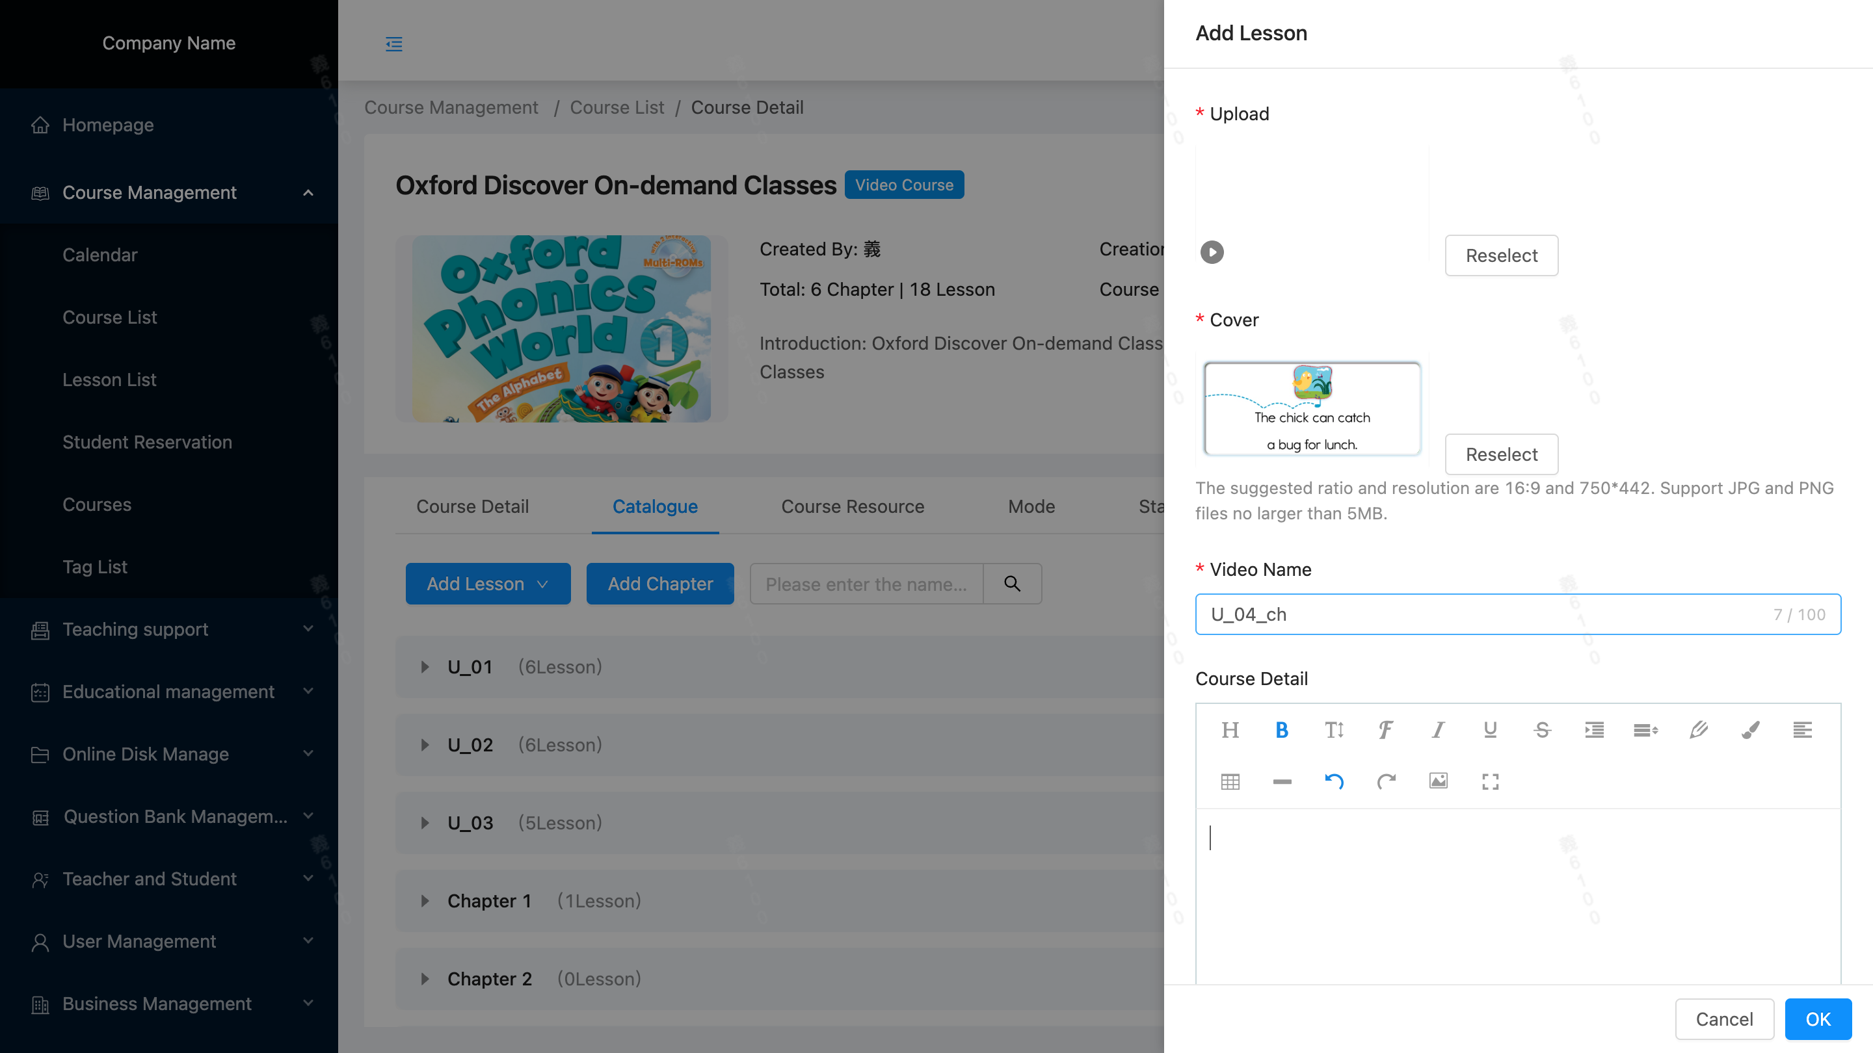Pick a text color with the brush icon

[1750, 729]
